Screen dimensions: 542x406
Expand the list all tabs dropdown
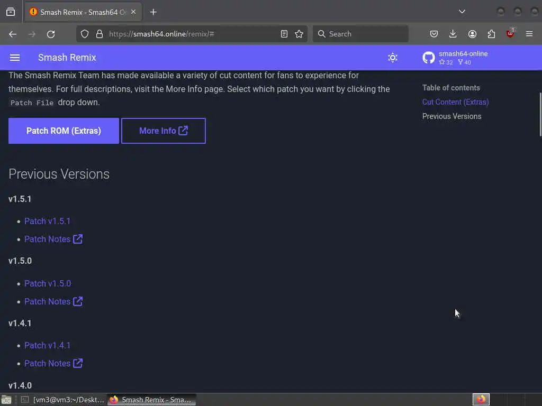pyautogui.click(x=462, y=12)
